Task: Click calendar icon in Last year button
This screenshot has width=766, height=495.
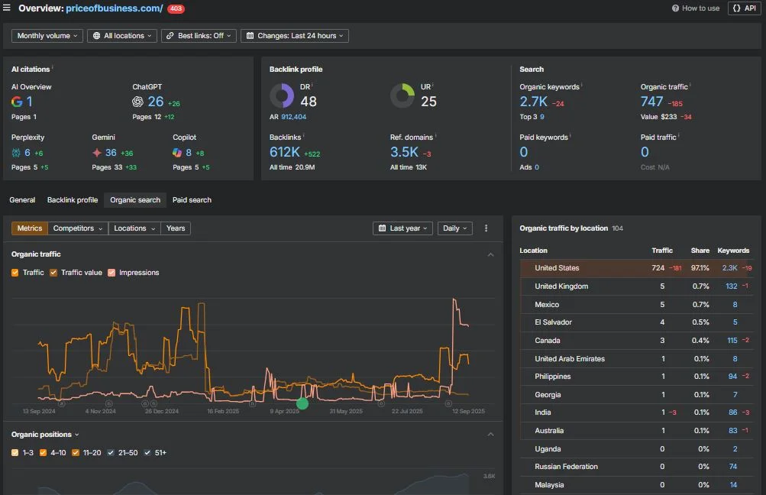Action: point(382,228)
